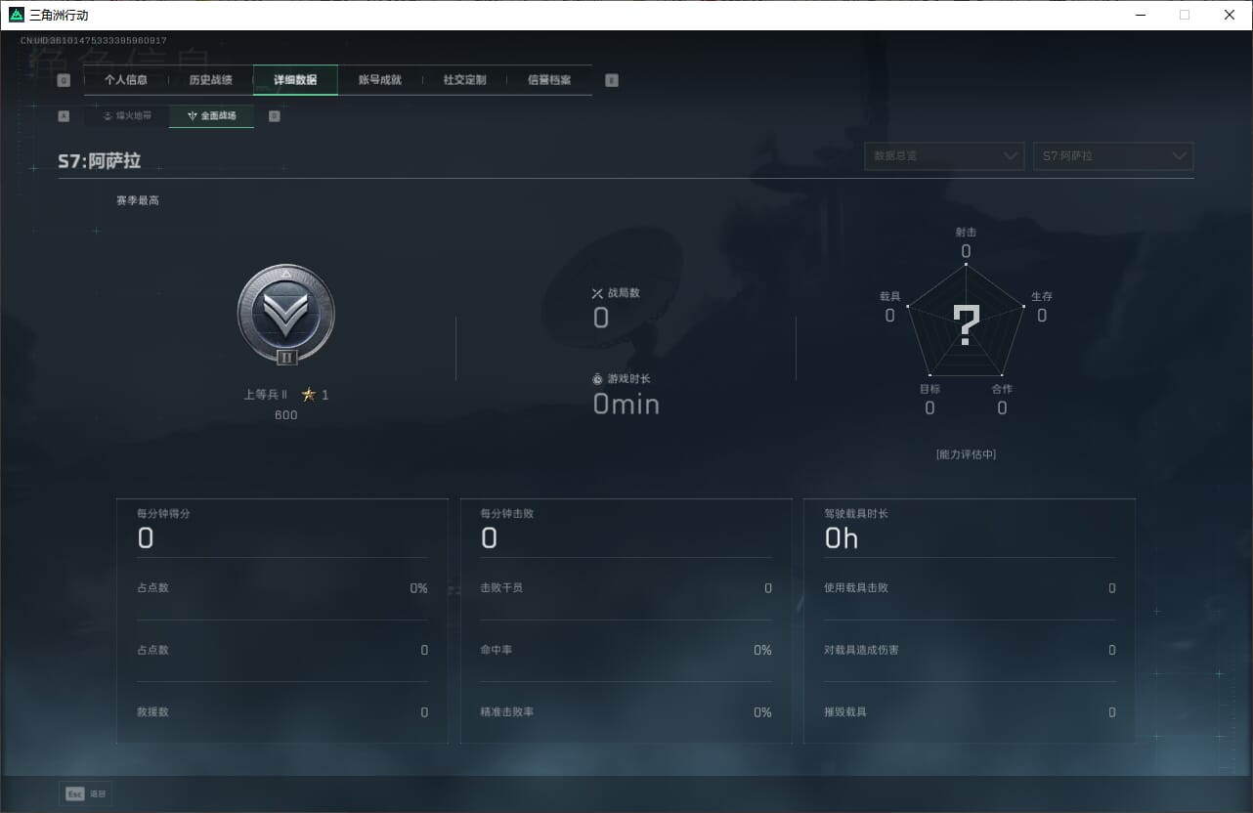Click the 战局数 label
The width and height of the screenshot is (1253, 813).
[x=624, y=293]
